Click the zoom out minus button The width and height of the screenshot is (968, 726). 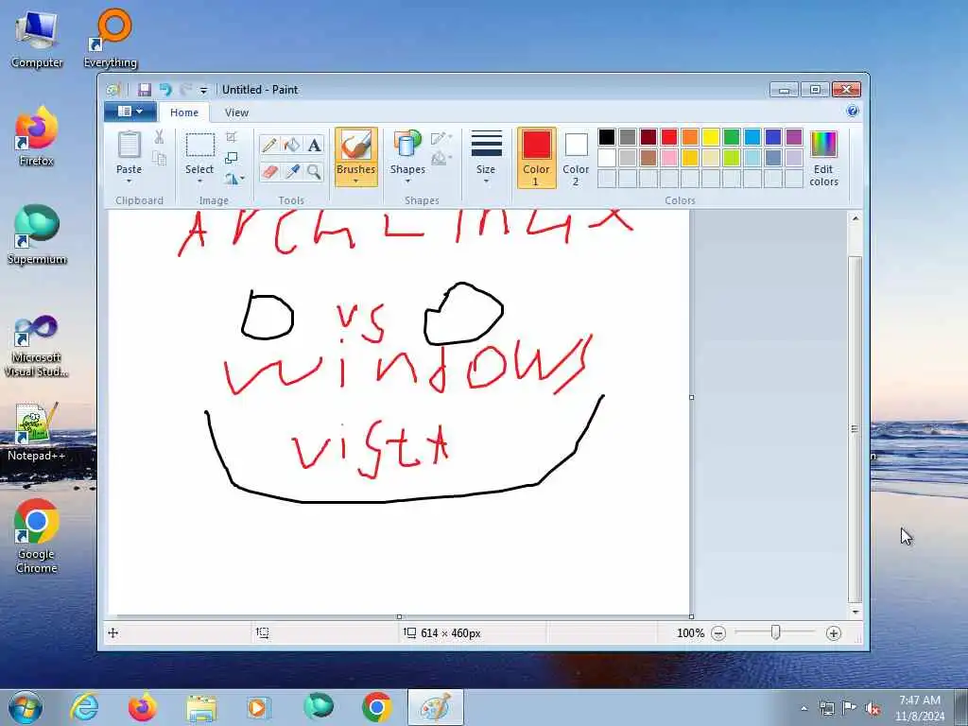718,633
